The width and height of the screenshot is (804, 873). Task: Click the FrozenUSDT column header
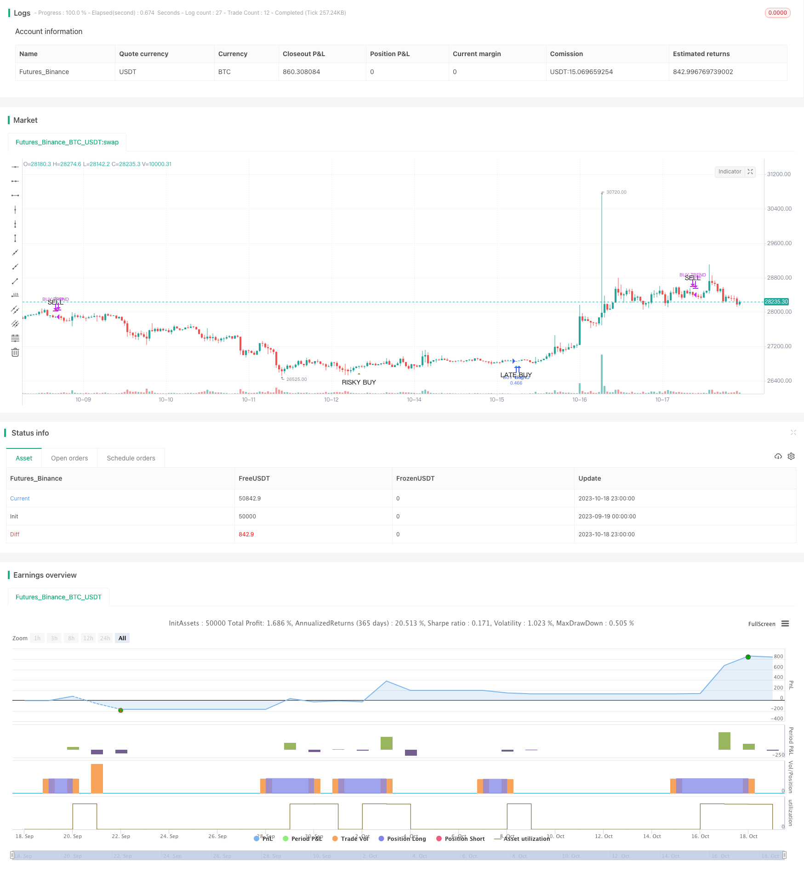coord(415,478)
